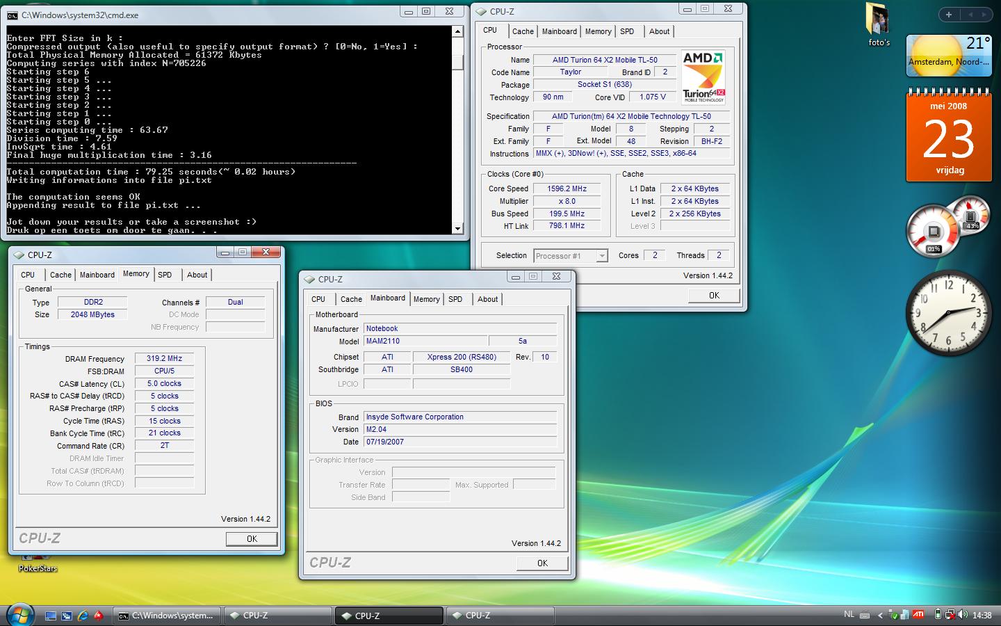Screen dimensions: 1001x626
Task: Click the highlighted active CPU-Z taskbar button
Action: pyautogui.click(x=389, y=616)
